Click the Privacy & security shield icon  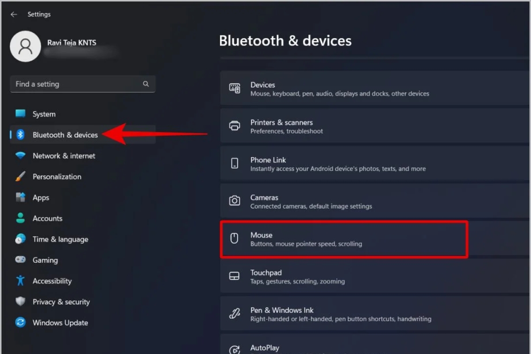(20, 302)
